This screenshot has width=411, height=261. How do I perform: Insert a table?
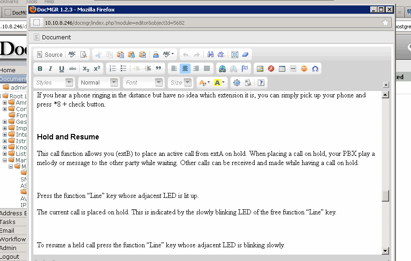tap(282, 69)
